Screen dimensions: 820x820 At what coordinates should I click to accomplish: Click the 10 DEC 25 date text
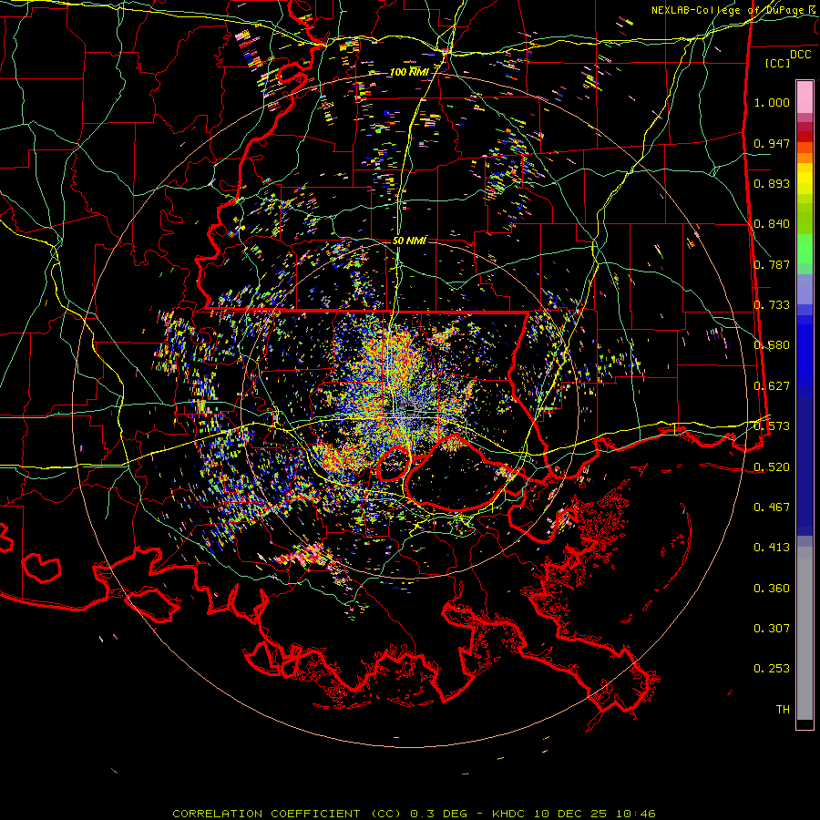(x=570, y=814)
